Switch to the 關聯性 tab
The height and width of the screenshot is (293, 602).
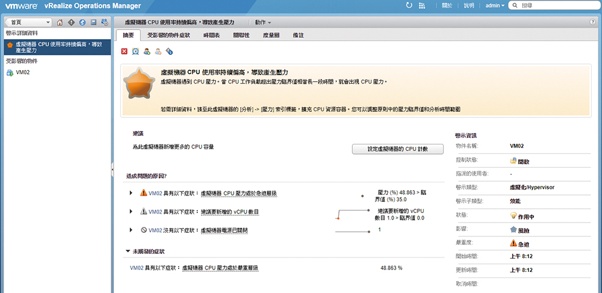(x=241, y=35)
